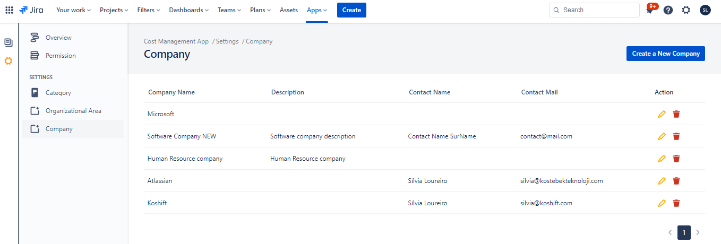Expand the Dashboards dropdown
The image size is (721, 244).
(x=188, y=10)
